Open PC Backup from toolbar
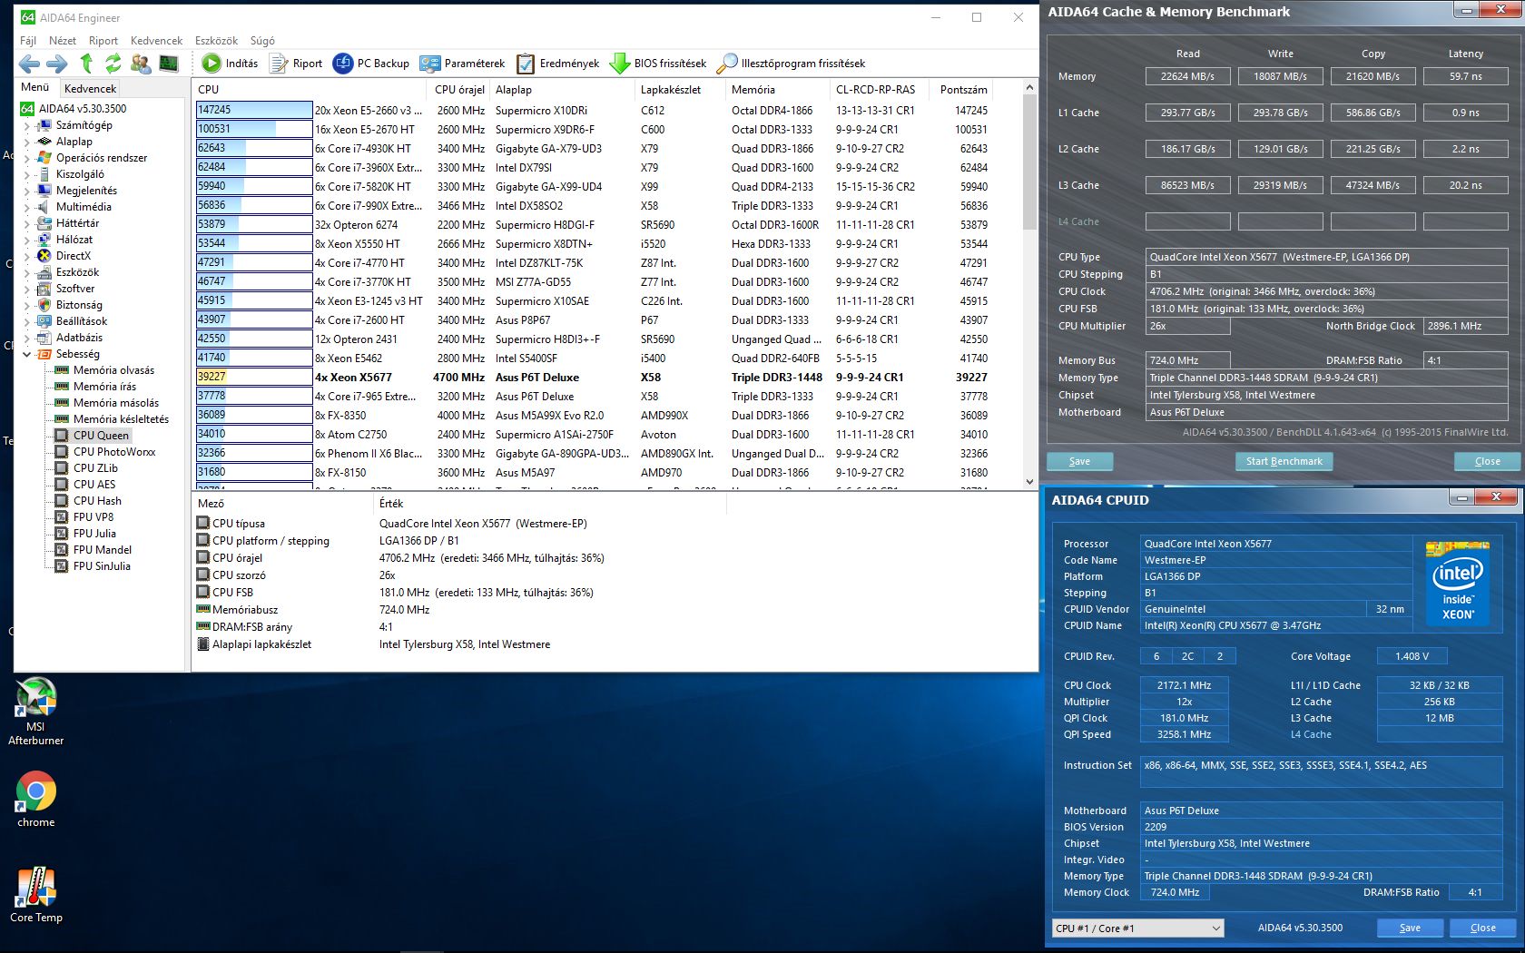Image resolution: width=1525 pixels, height=953 pixels. (x=371, y=64)
